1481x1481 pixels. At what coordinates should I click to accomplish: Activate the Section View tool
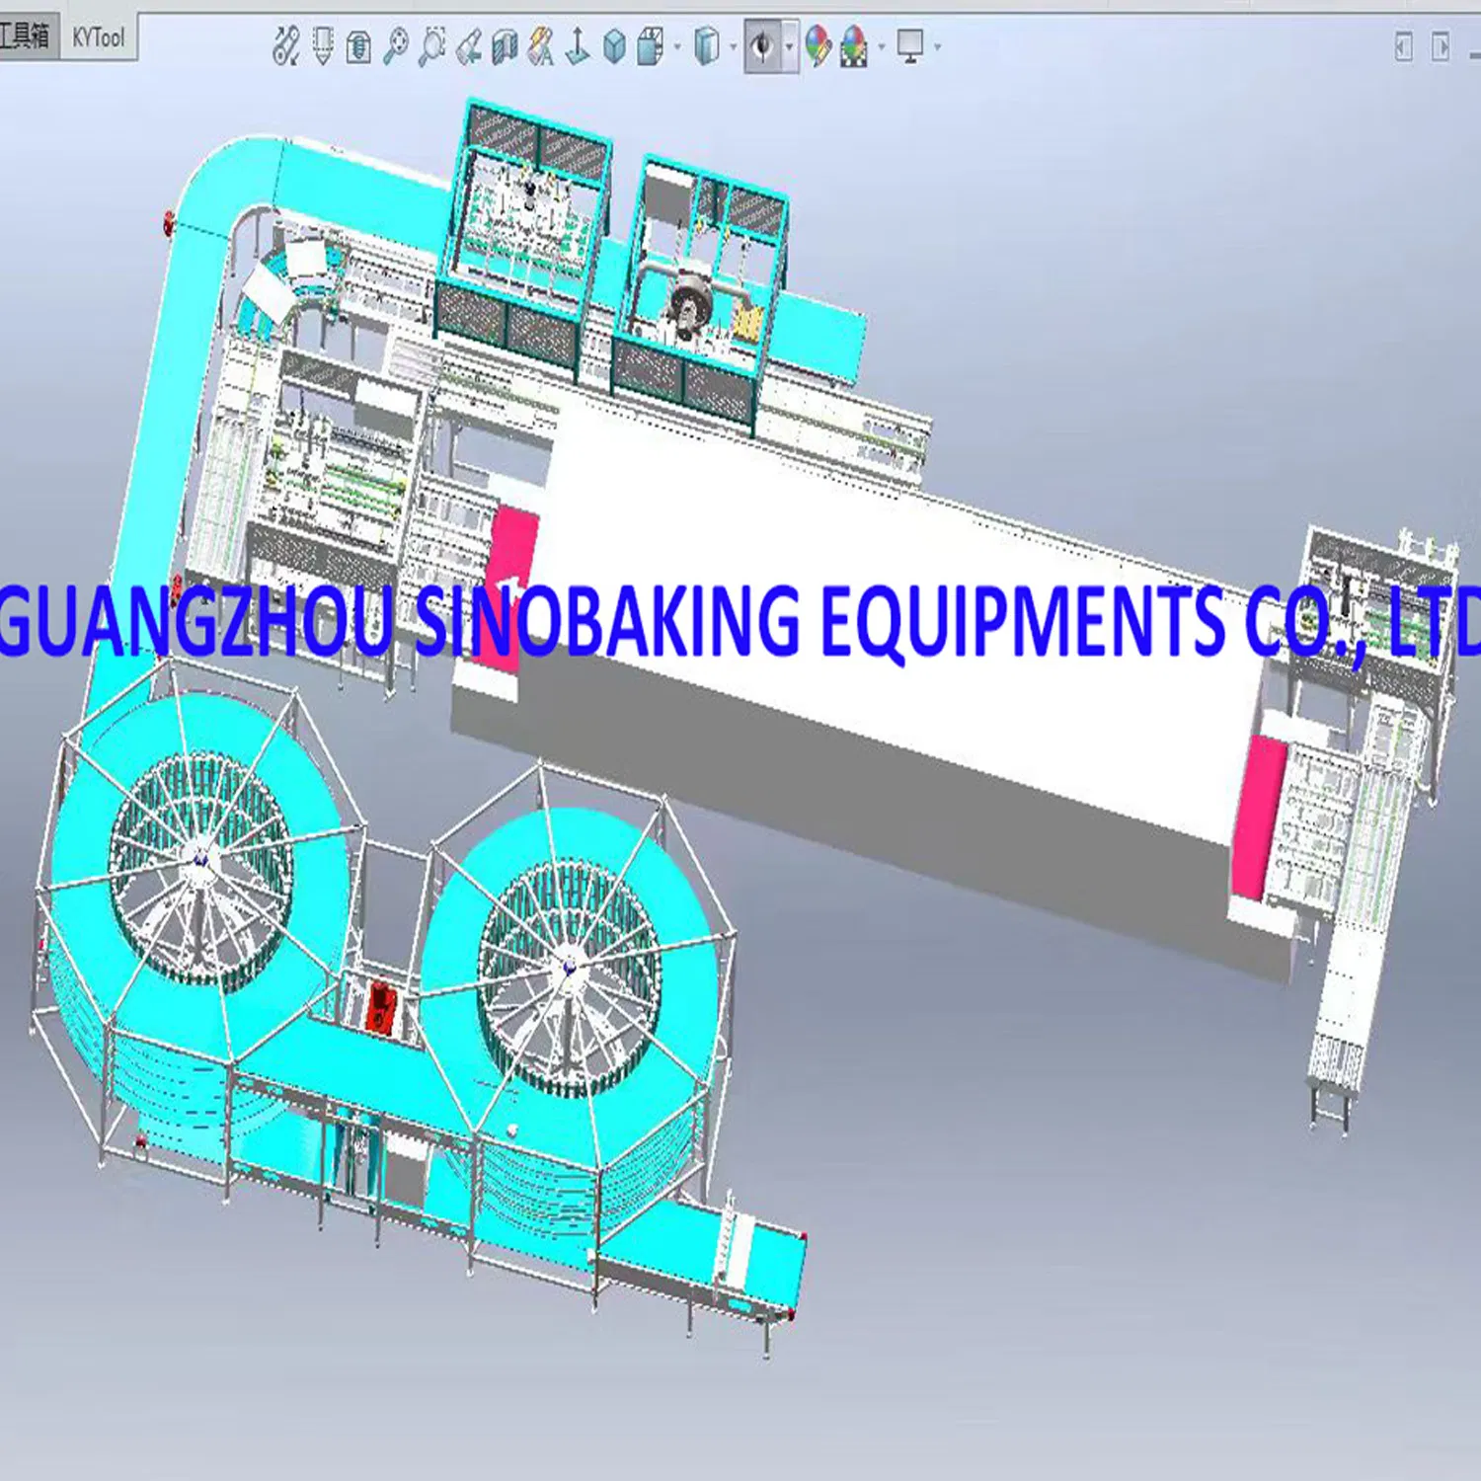[505, 46]
